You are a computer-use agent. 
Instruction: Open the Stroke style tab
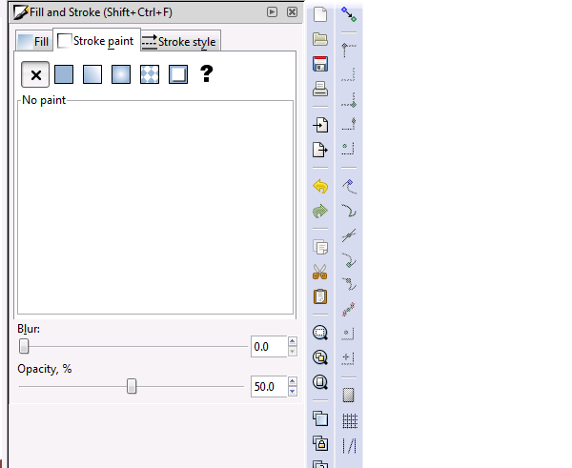point(180,41)
